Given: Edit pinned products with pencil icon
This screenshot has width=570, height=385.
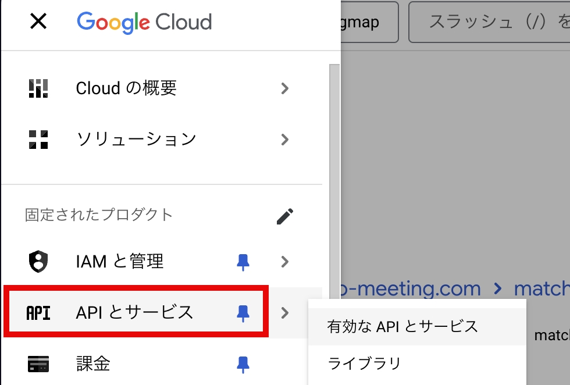Looking at the screenshot, I should (x=284, y=216).
